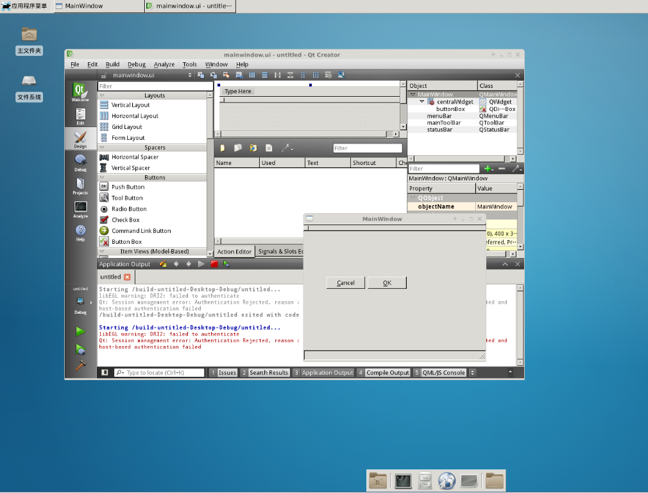This screenshot has height=493, width=648.
Task: Switch to Edit mode in the sidebar
Action: tap(80, 116)
